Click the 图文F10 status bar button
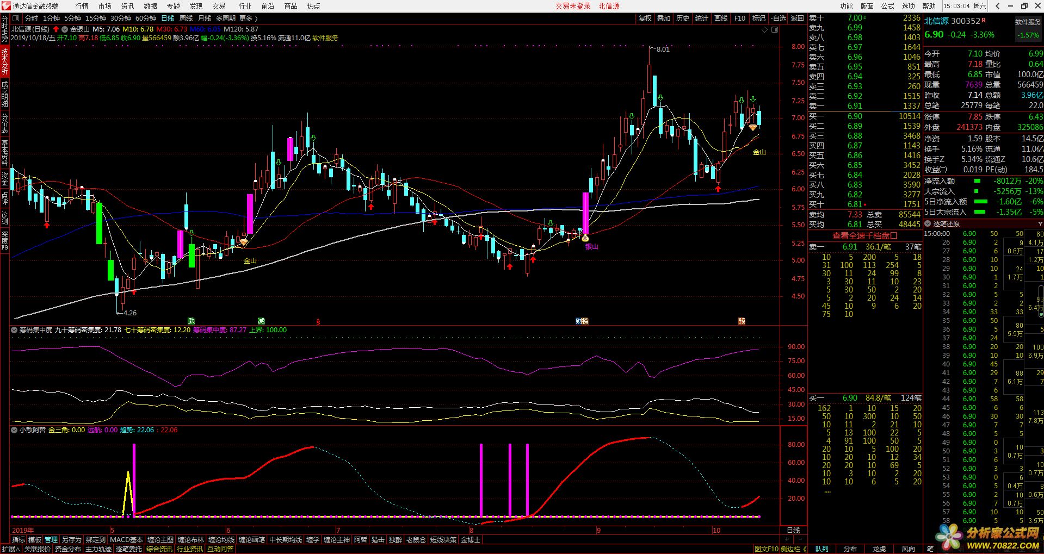This screenshot has width=1044, height=554. (767, 549)
